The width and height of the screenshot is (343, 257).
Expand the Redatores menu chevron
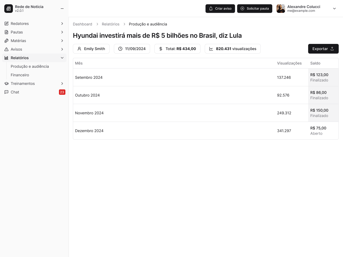pos(62,24)
